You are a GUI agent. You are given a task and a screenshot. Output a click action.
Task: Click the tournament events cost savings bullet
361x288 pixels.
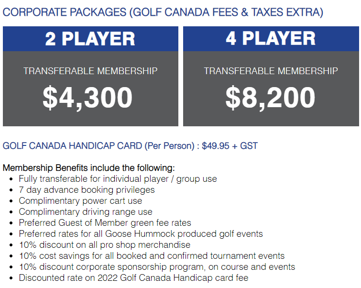pos(152,256)
